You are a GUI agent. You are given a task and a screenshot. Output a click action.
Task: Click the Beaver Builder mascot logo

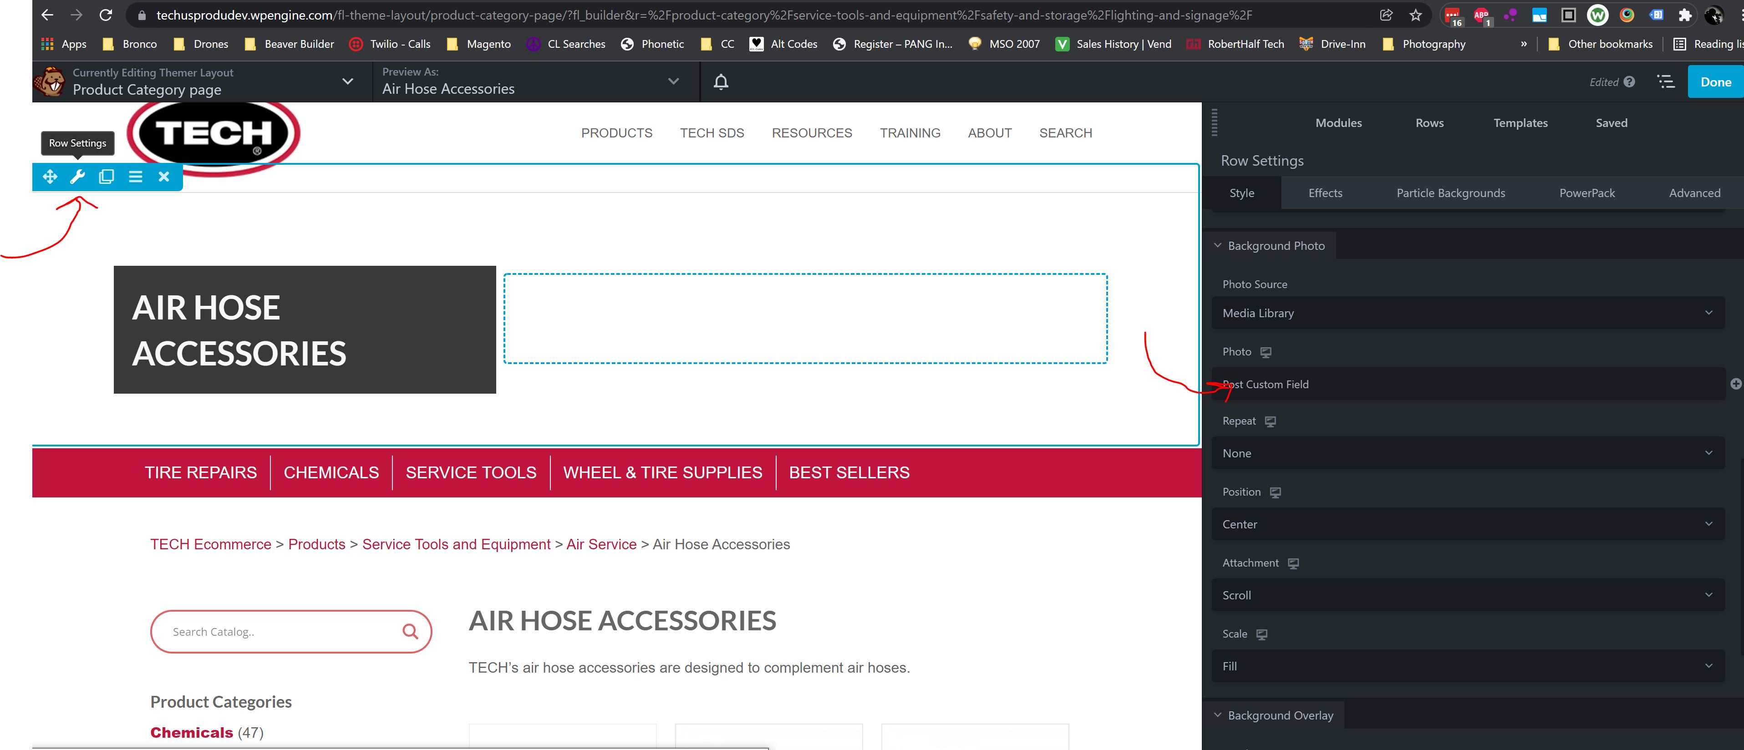[x=50, y=82]
